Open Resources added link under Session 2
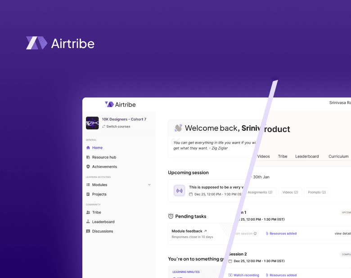 coord(283,275)
